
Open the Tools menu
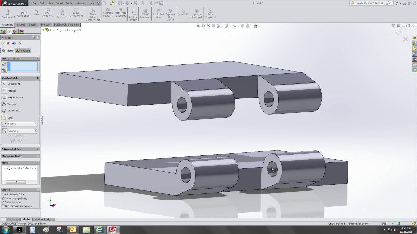pos(69,3)
